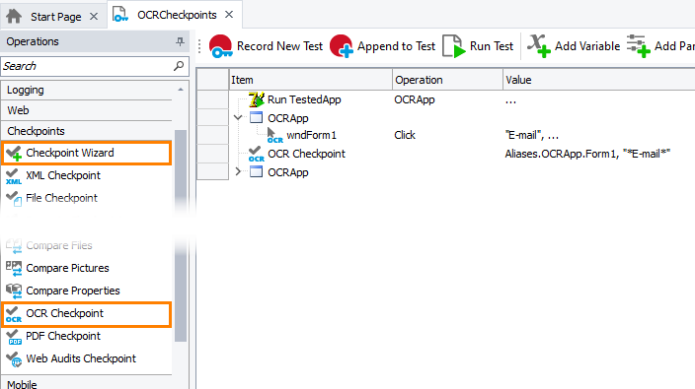Viewport: 695px width, 389px height.
Task: Click Run Test label
Action: pos(491,46)
